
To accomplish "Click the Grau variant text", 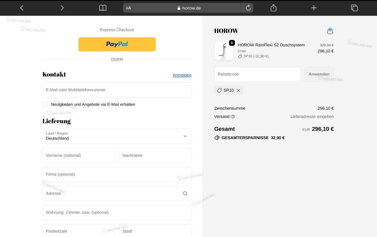I will coord(242,51).
